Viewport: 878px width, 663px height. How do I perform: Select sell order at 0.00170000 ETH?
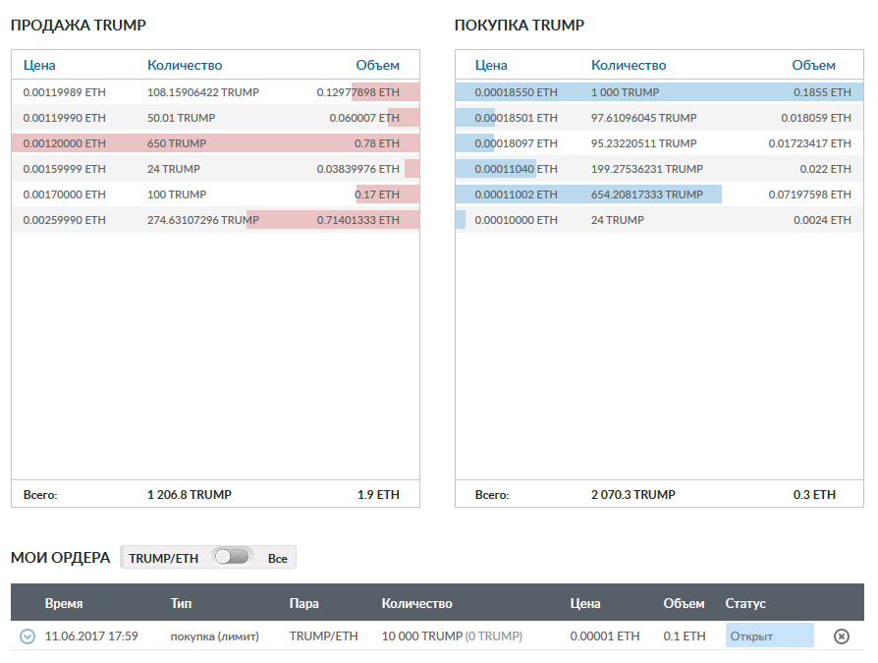point(216,194)
